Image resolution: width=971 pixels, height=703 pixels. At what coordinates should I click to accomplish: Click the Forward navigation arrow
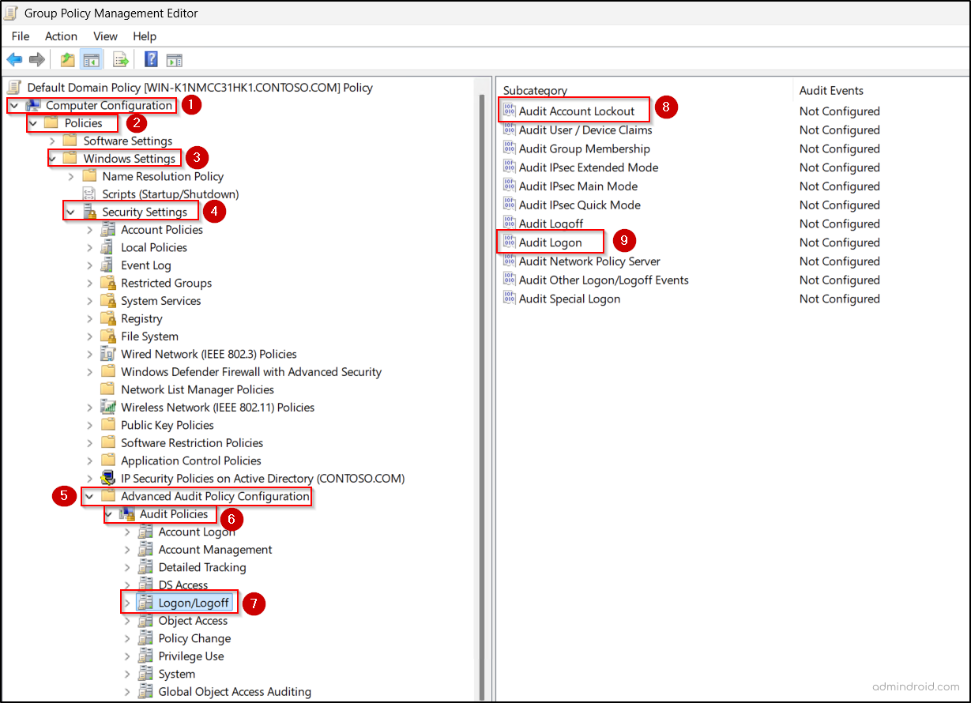[36, 59]
